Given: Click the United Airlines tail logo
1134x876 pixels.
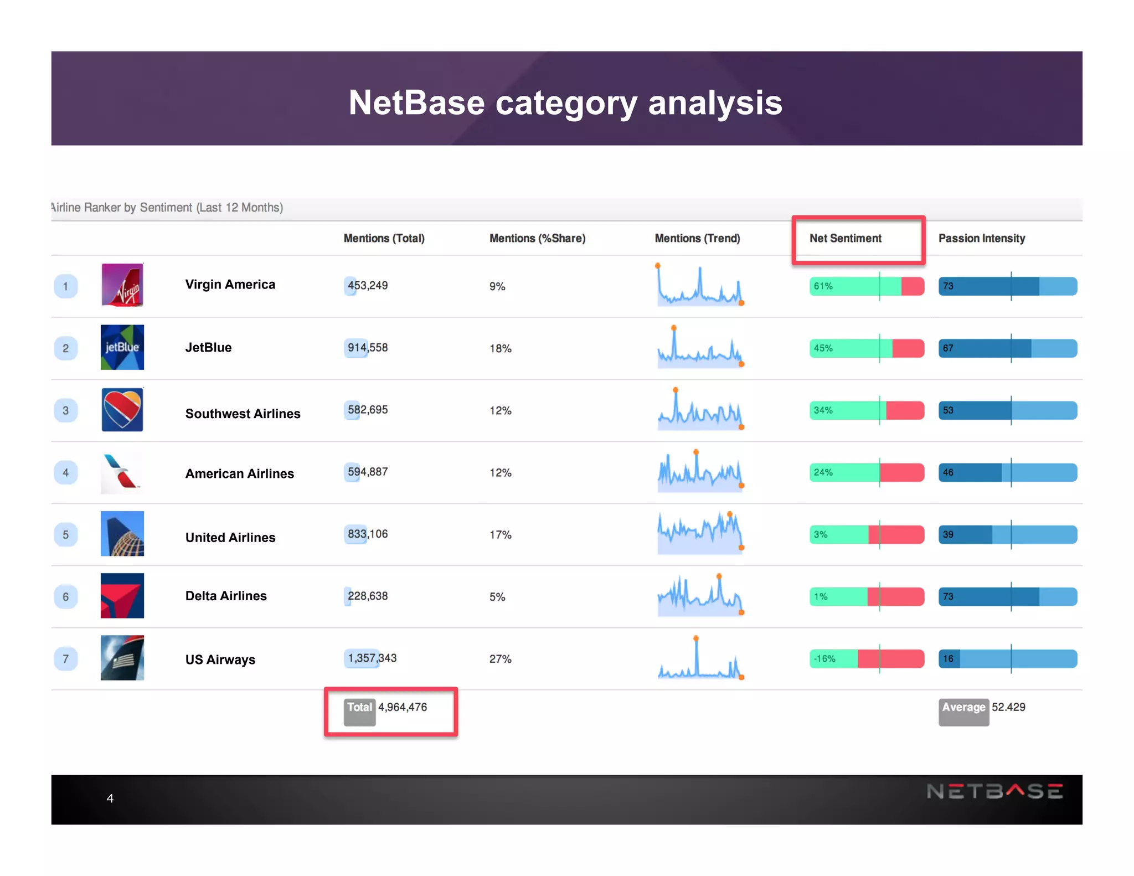Looking at the screenshot, I should 122,534.
